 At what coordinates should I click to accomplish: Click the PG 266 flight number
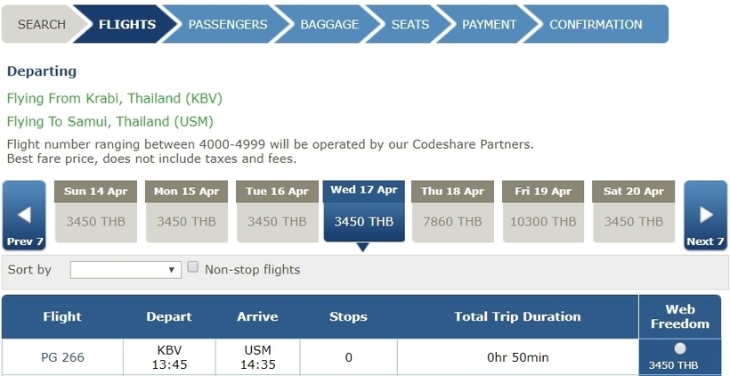[x=63, y=357]
